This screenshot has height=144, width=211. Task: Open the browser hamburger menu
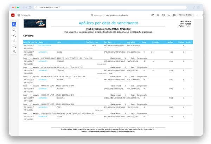(198, 7)
